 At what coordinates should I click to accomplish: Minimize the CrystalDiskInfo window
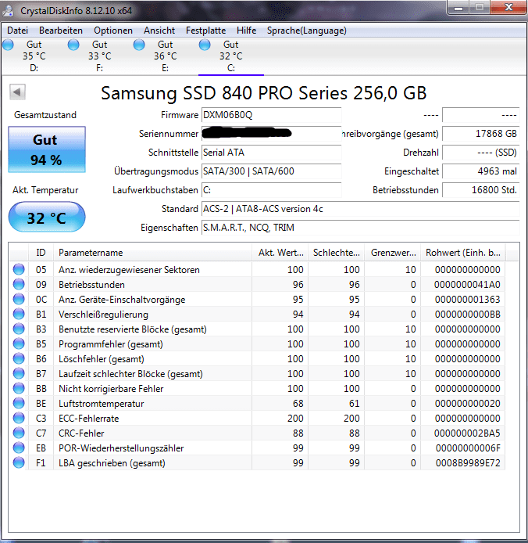tap(458, 7)
